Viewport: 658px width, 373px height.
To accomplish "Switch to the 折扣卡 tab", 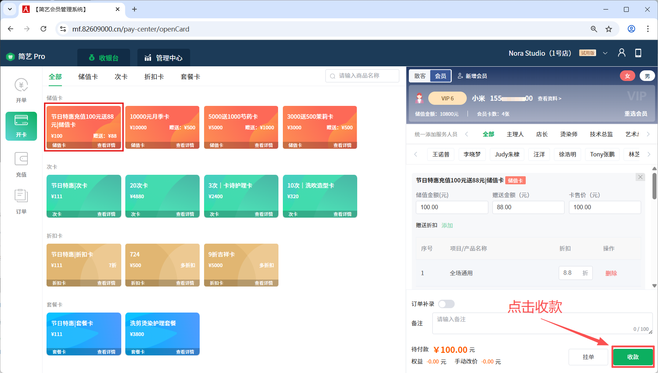I will tap(154, 77).
